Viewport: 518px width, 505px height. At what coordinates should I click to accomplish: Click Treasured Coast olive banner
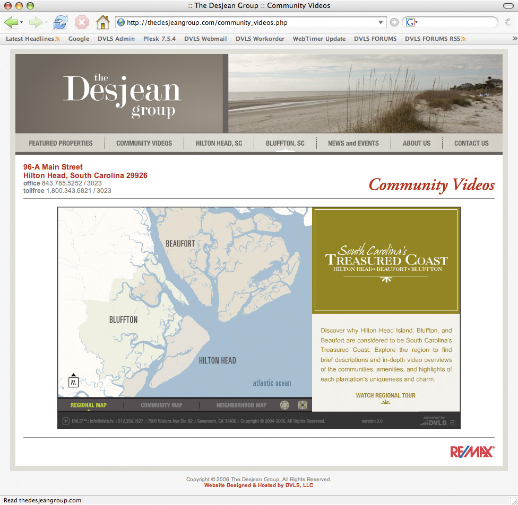point(386,260)
